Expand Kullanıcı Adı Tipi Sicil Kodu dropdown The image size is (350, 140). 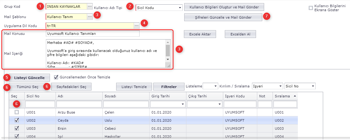click(180, 7)
